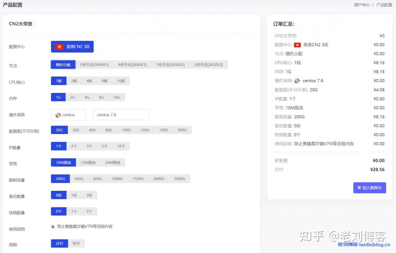Viewport: 396px width, 253px height.
Task: Click the 订单汇总 heading
Action: [284, 24]
